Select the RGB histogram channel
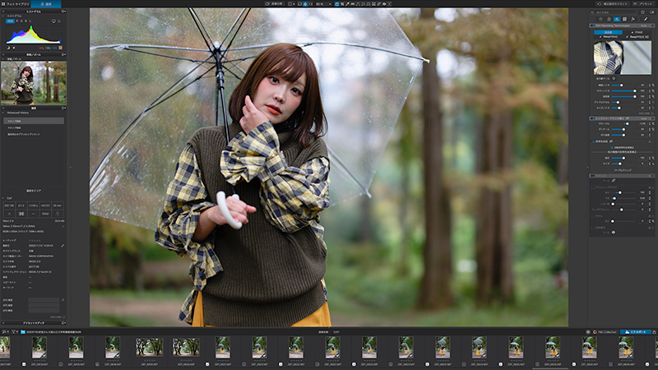This screenshot has height=370, width=658. (x=10, y=21)
